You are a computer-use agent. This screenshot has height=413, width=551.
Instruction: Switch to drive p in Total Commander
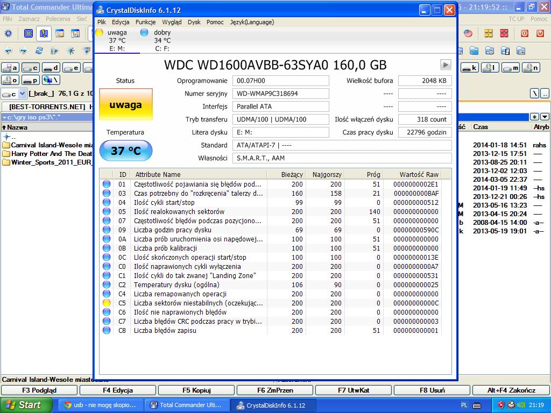31,80
